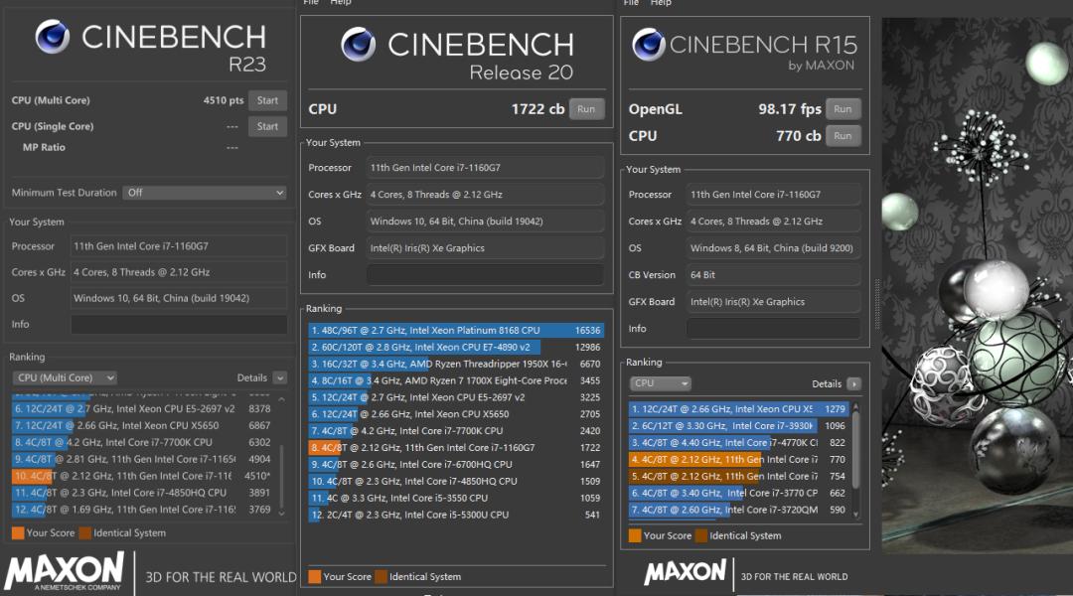Select R15 ranking row i7-4770K 822

pyautogui.click(x=738, y=443)
